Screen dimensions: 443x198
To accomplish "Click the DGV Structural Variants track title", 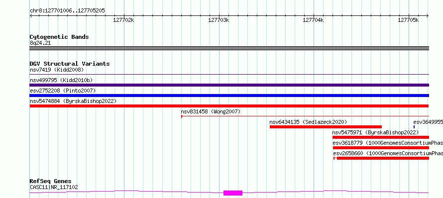I will 70,64.
